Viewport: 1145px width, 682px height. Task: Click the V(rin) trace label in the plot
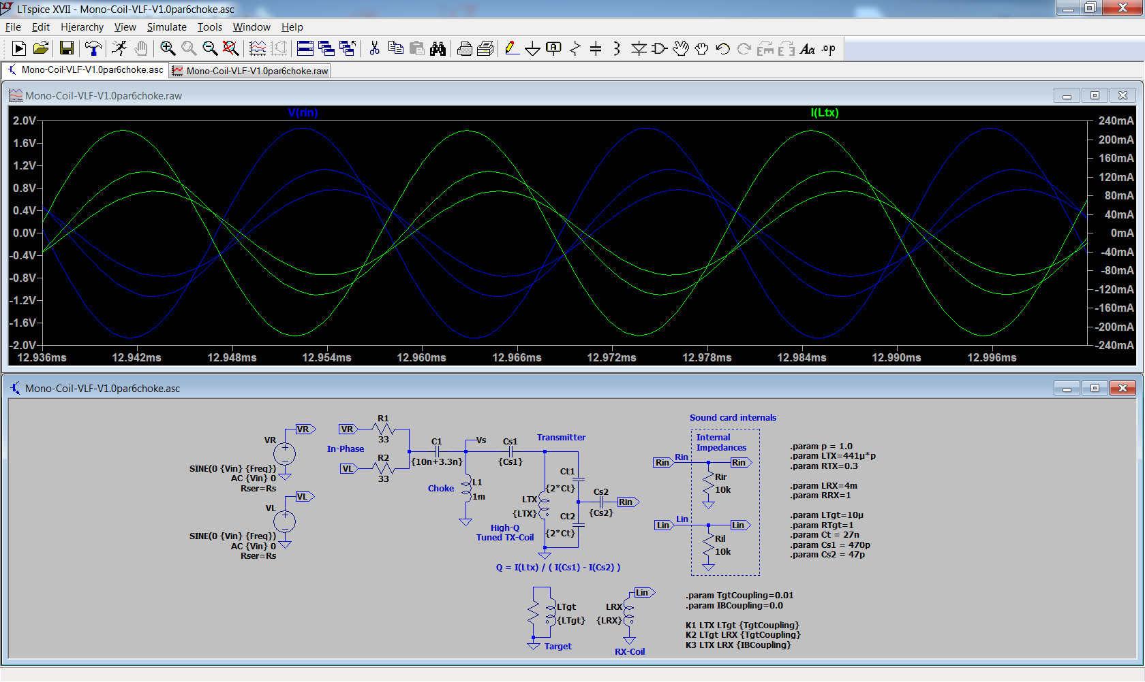[x=304, y=113]
